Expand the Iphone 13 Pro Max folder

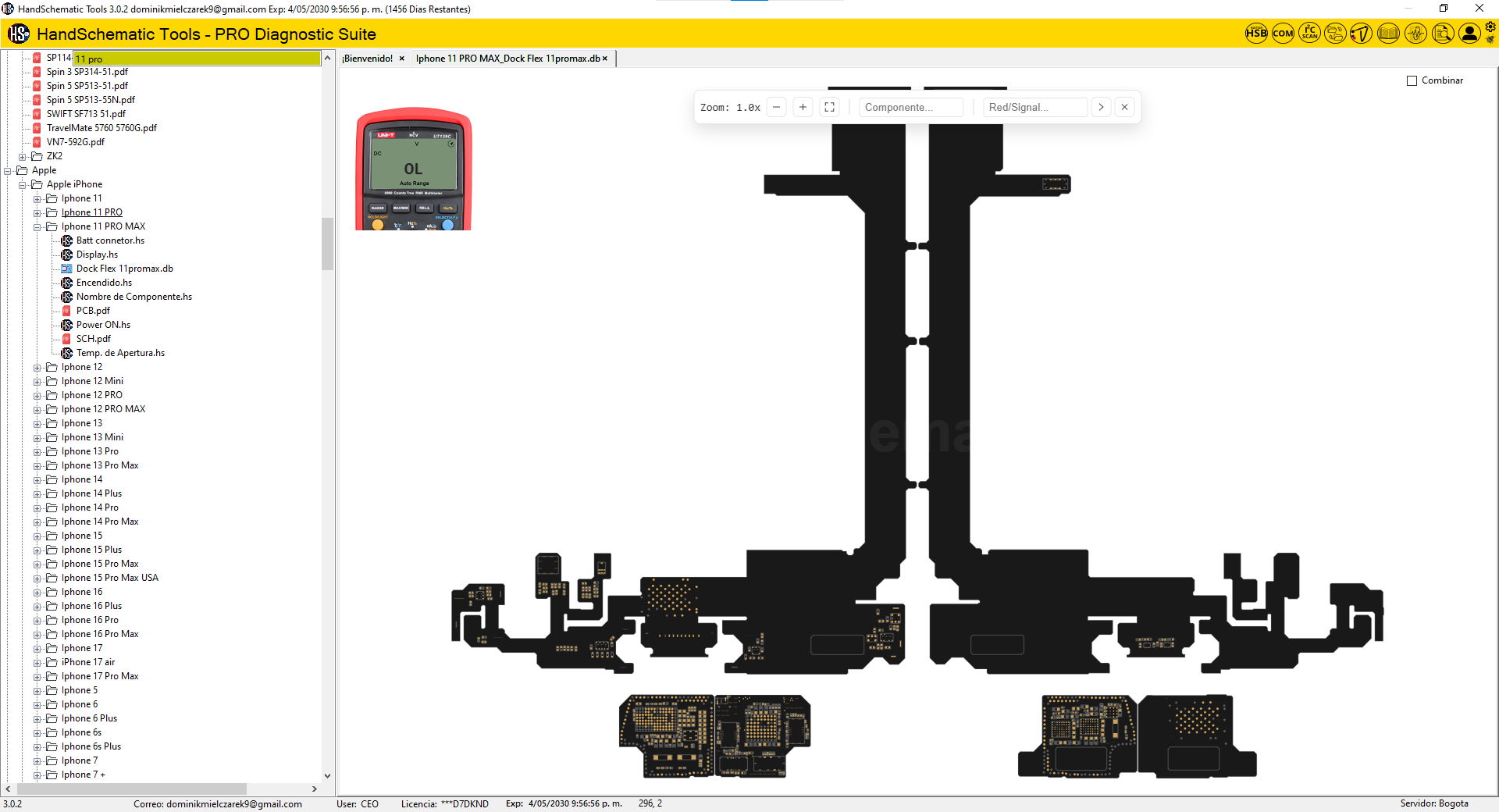[37, 466]
